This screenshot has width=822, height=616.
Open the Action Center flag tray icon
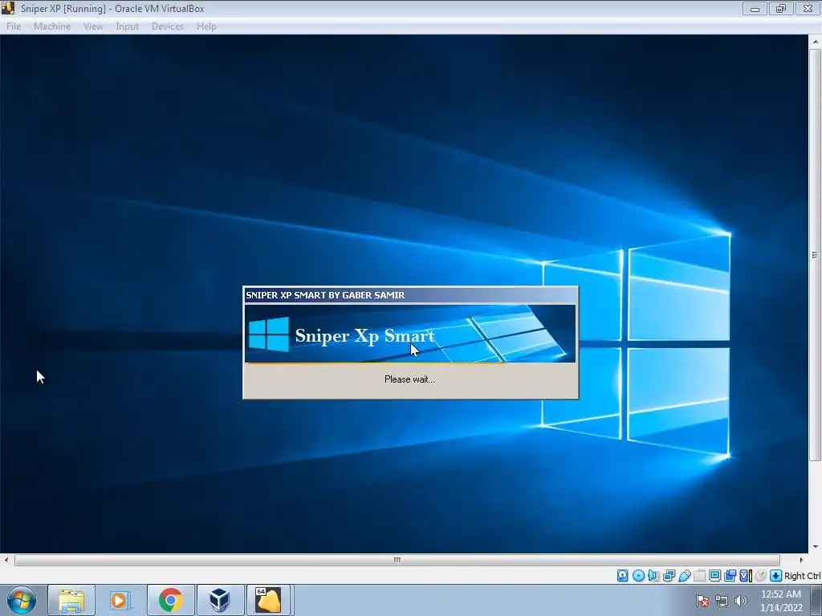702,601
